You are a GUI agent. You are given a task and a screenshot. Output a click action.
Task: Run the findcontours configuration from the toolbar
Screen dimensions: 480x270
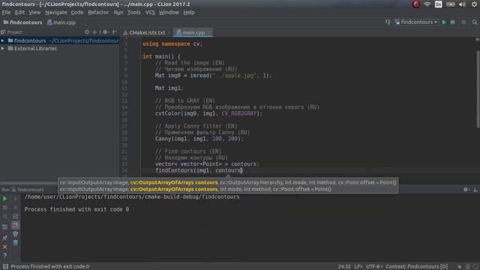tap(444, 22)
